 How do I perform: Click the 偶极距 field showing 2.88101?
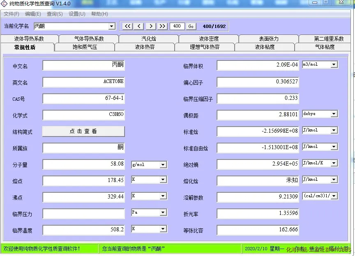point(258,115)
